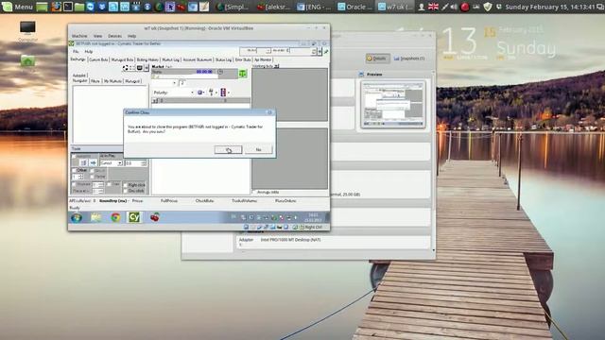The width and height of the screenshot is (605, 340).
Task: Click the Working Bets header icon
Action: (x=277, y=66)
